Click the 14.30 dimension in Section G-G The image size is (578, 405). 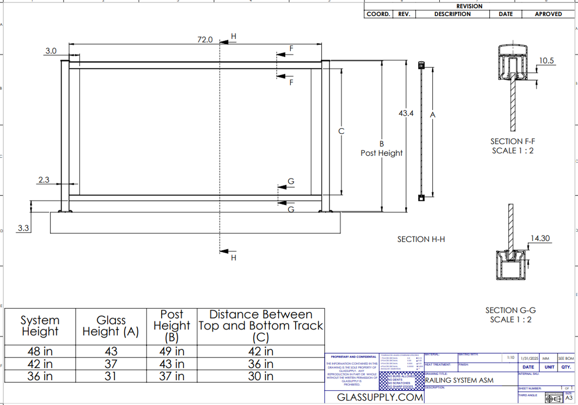(540, 239)
